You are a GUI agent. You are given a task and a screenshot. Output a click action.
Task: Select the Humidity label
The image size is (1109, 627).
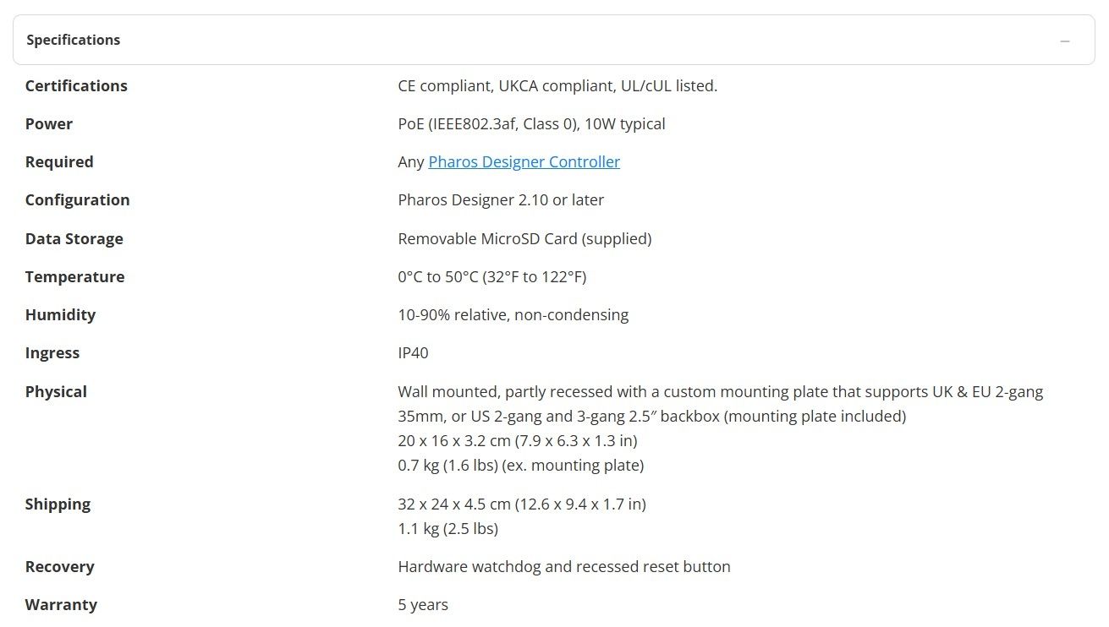(60, 314)
